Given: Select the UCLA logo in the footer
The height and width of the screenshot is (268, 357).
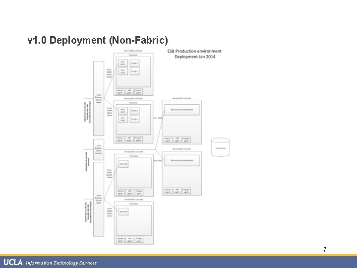Looking at the screenshot, I should [13, 263].
